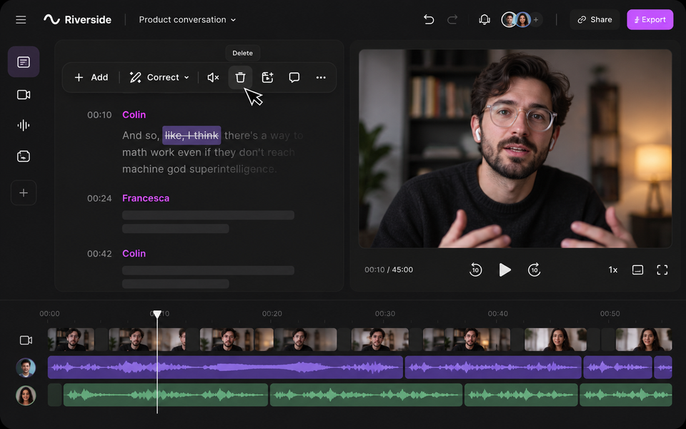The image size is (686, 429).
Task: Click the Riverside logo
Action: tap(77, 20)
